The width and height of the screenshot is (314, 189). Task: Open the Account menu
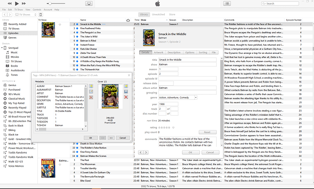pos(48,10)
